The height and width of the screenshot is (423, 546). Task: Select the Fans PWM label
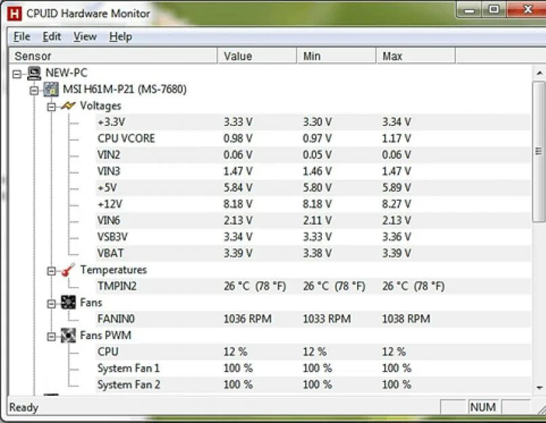click(x=106, y=335)
